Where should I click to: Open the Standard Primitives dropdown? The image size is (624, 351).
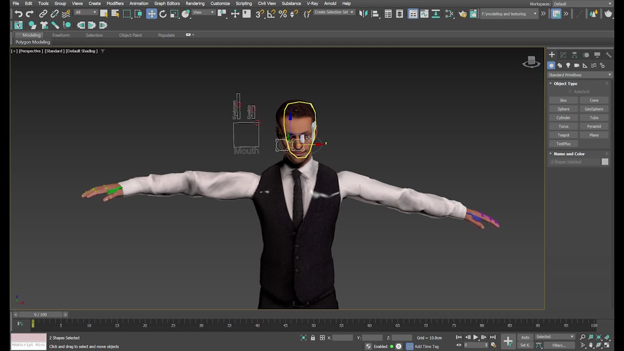[609, 75]
